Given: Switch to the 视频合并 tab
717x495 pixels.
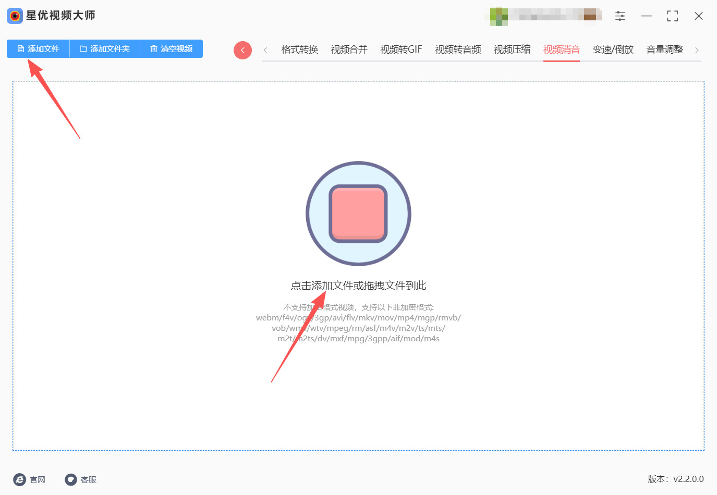Looking at the screenshot, I should tap(349, 49).
